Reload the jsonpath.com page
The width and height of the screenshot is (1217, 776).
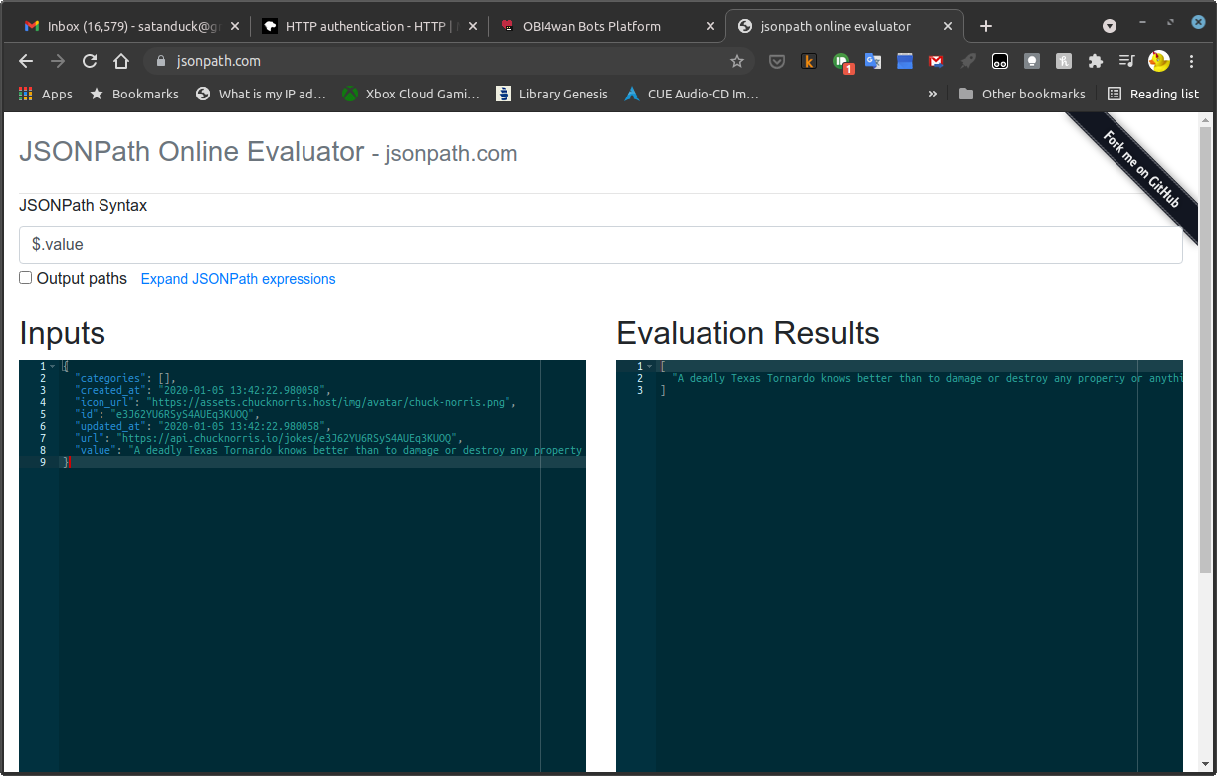(90, 61)
